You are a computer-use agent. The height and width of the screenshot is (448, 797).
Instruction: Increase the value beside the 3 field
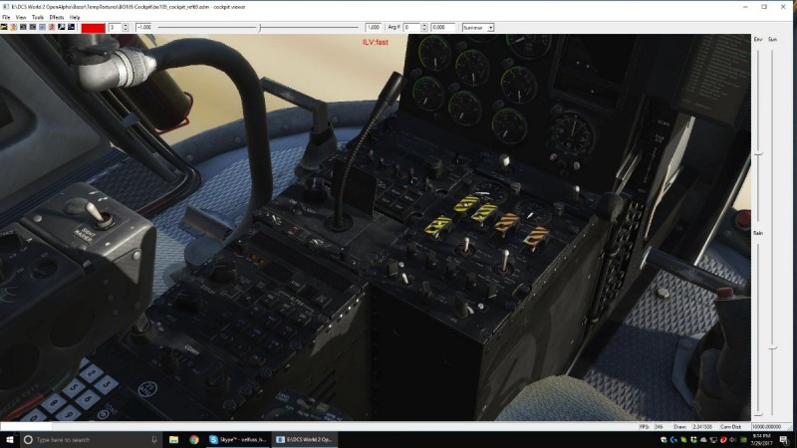click(126, 26)
